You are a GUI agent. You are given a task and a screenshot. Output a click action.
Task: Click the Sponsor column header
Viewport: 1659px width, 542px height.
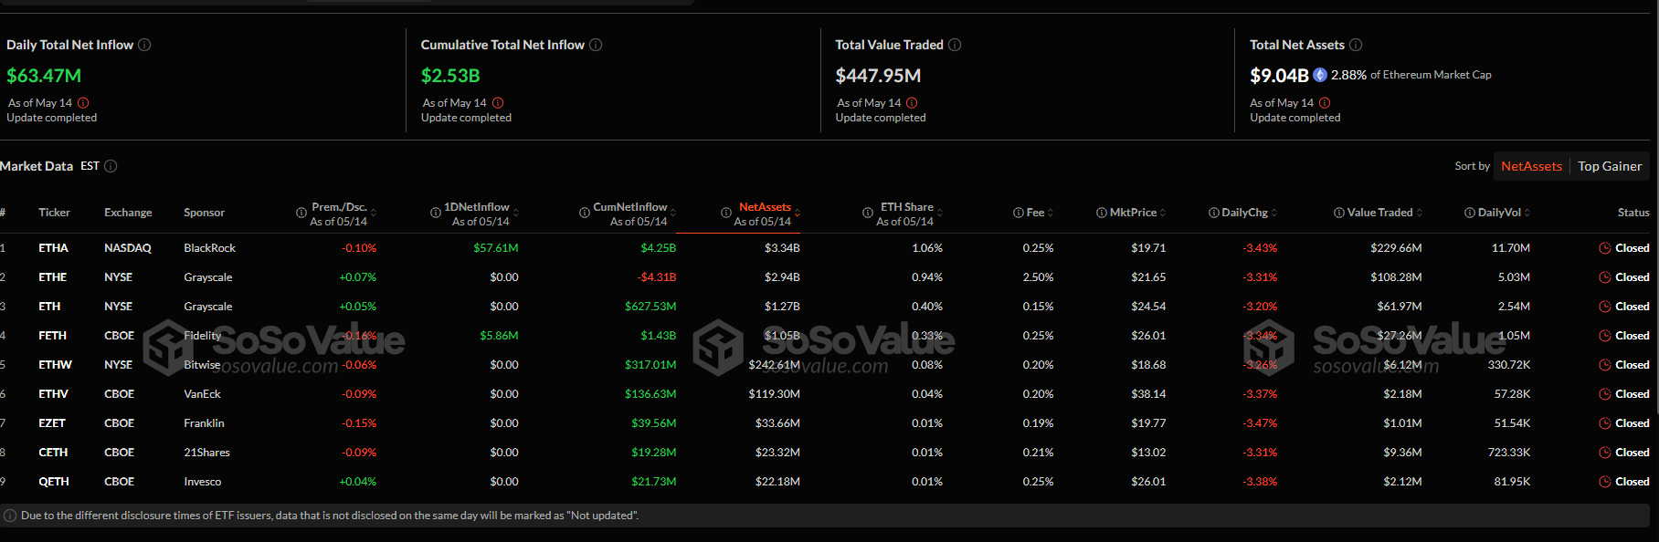tap(204, 213)
